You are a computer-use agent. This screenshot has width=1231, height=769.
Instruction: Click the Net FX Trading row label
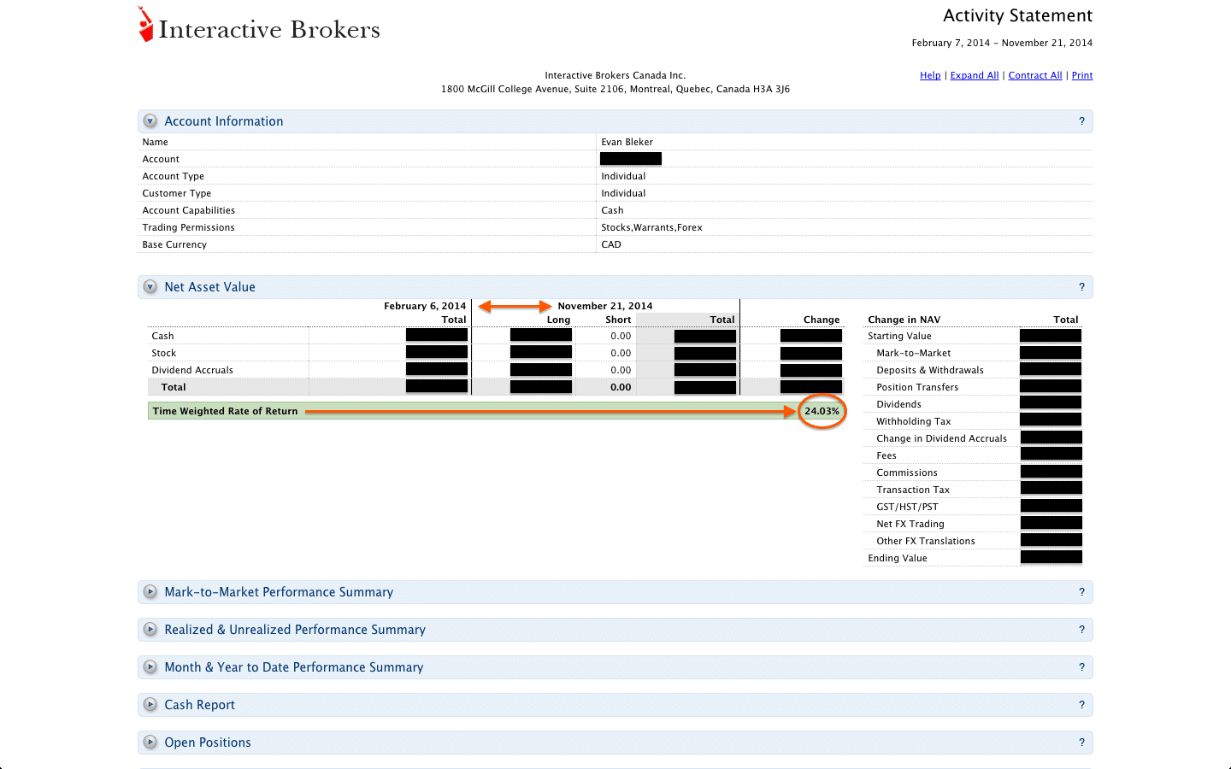click(910, 524)
